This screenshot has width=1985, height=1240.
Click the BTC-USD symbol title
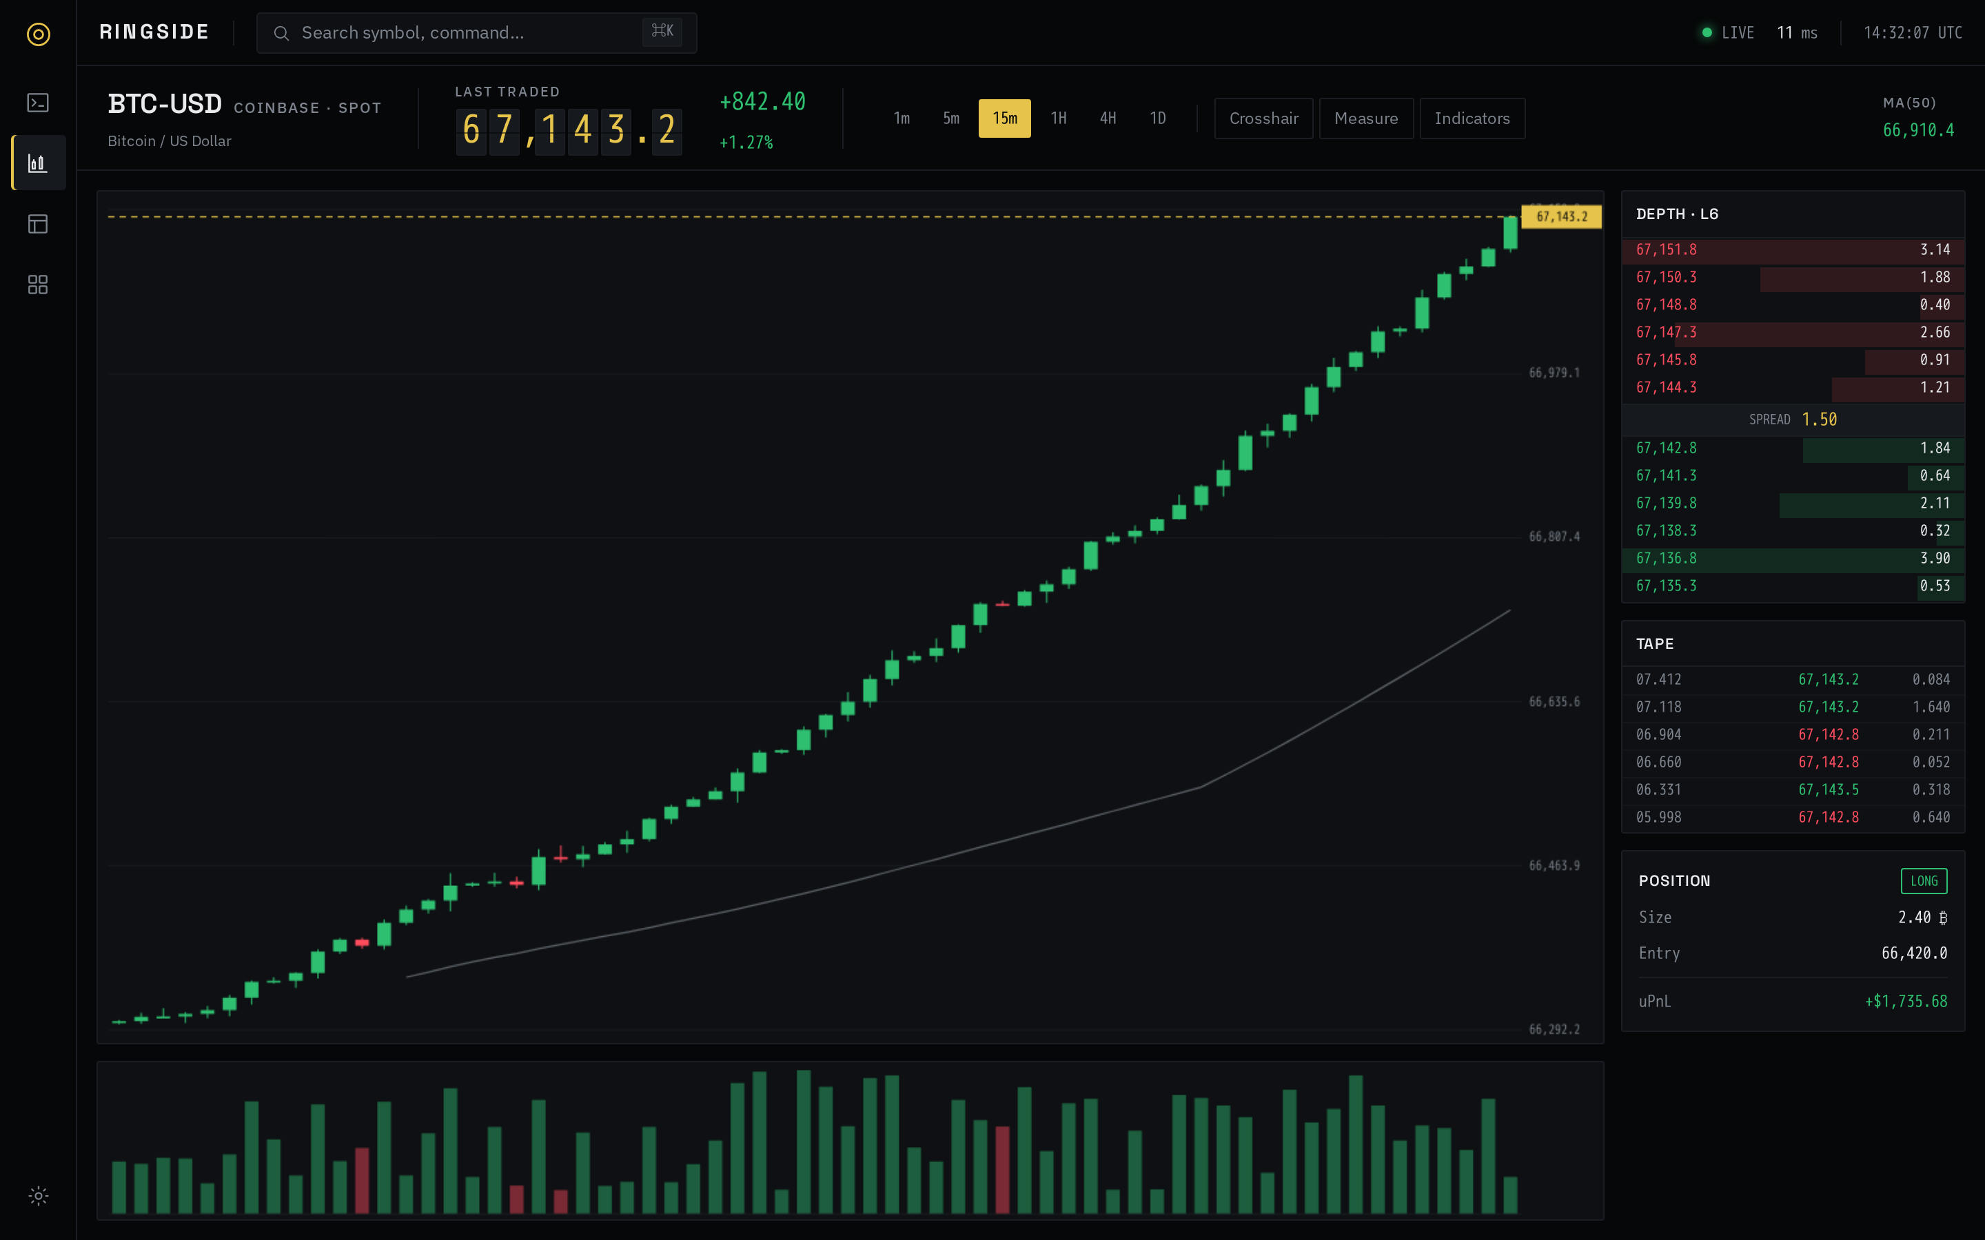(165, 104)
